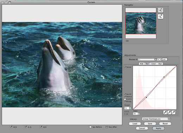Switch to the Green channel tab

point(153,64)
